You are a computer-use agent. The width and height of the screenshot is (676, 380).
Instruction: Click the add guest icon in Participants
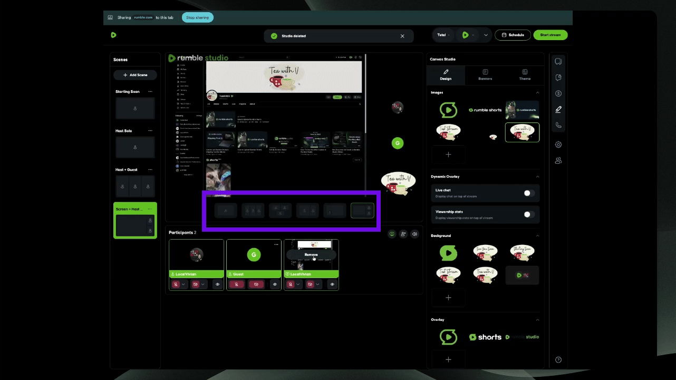[403, 234]
